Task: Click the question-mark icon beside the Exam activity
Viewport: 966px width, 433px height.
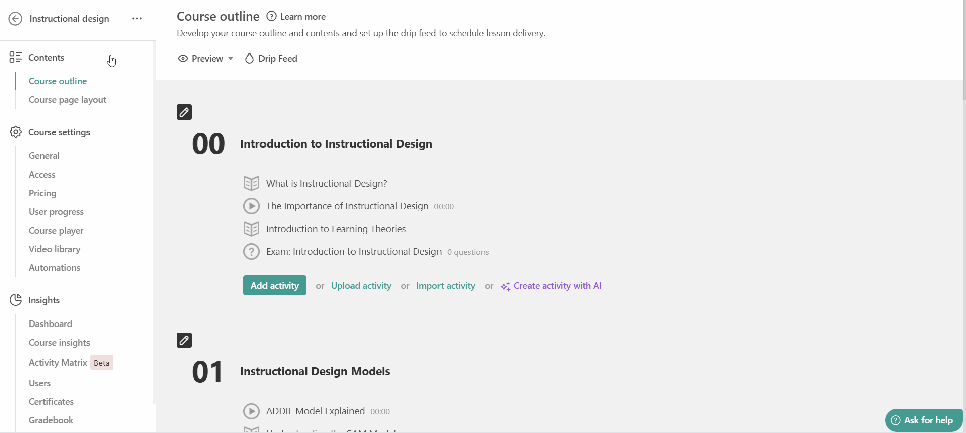Action: [251, 251]
